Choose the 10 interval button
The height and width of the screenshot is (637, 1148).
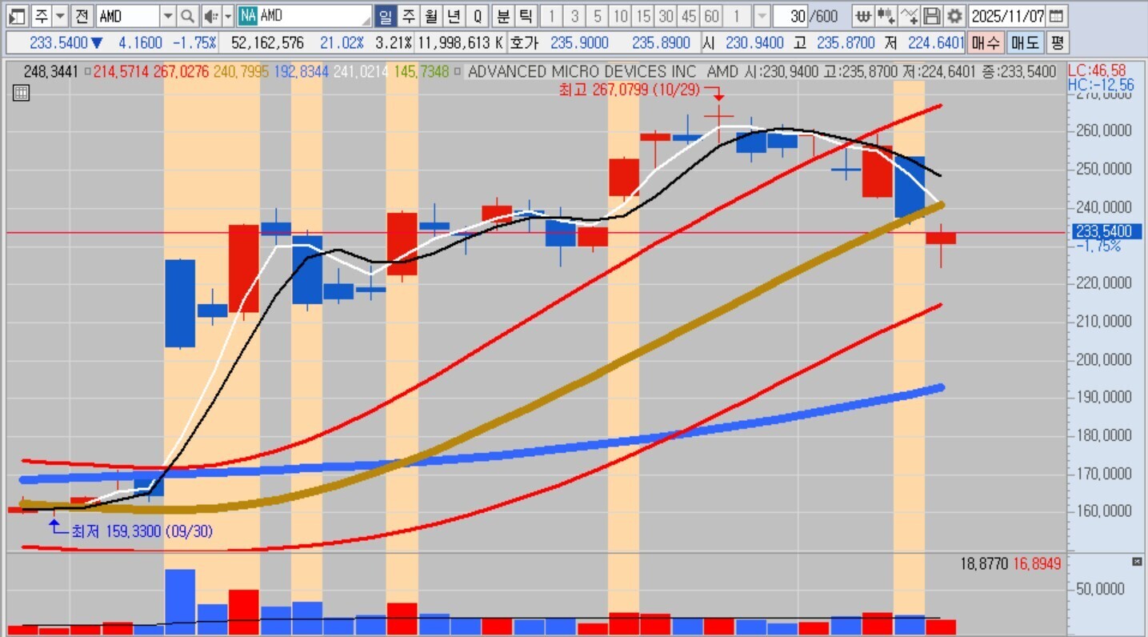tap(620, 15)
